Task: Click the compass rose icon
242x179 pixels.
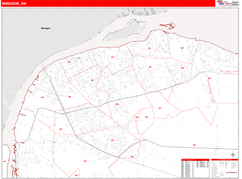Action: click(233, 154)
